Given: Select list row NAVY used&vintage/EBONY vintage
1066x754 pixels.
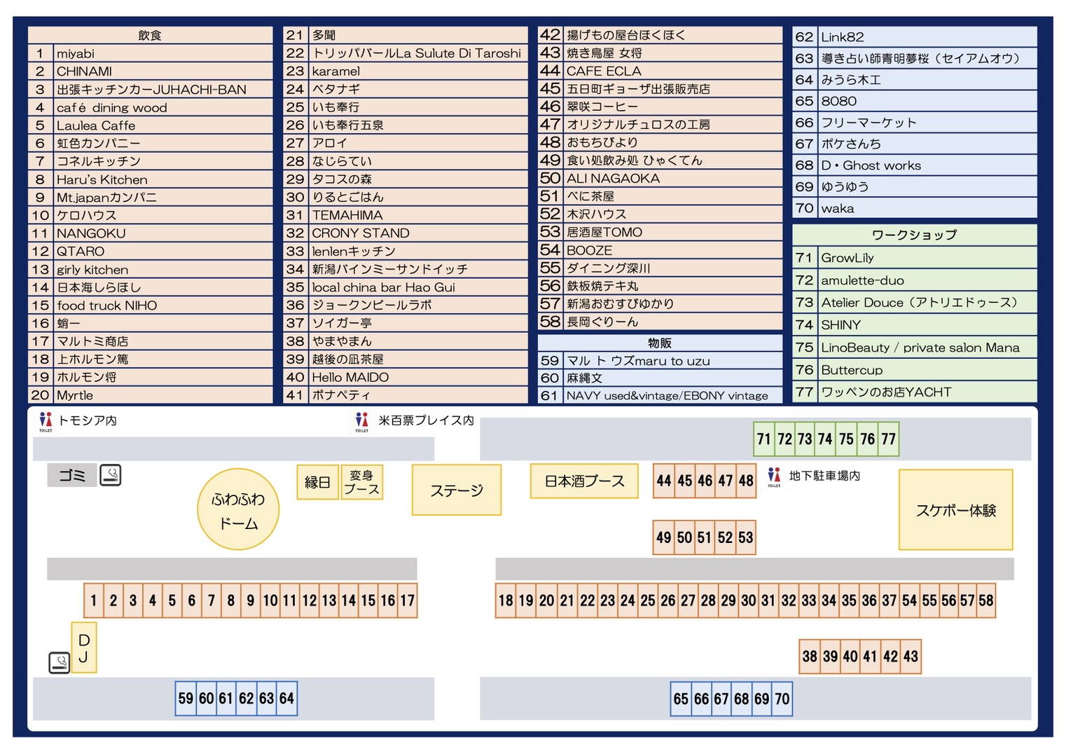Looking at the screenshot, I should [660, 395].
